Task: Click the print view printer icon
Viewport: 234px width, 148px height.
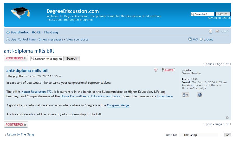Action: (210, 31)
